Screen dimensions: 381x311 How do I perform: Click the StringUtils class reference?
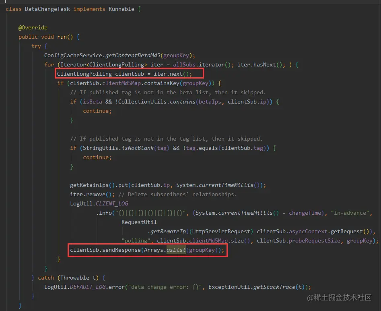tap(101, 148)
